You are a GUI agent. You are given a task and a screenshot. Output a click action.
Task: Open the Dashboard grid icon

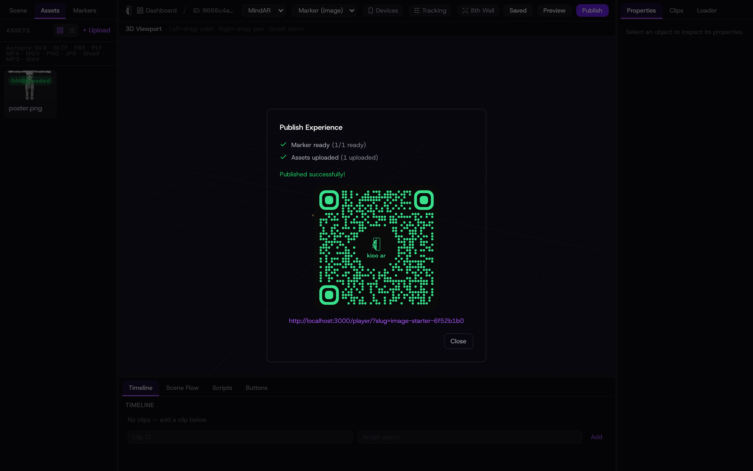pyautogui.click(x=140, y=10)
